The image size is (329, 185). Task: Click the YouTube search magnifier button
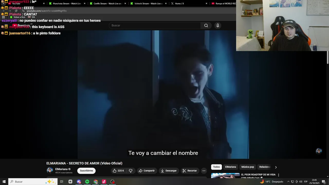(206, 25)
